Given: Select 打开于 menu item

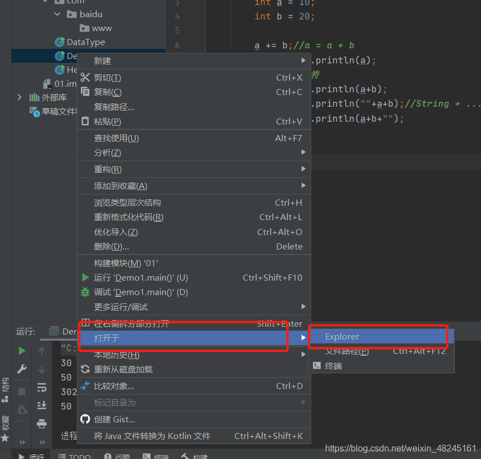Looking at the screenshot, I should 194,338.
